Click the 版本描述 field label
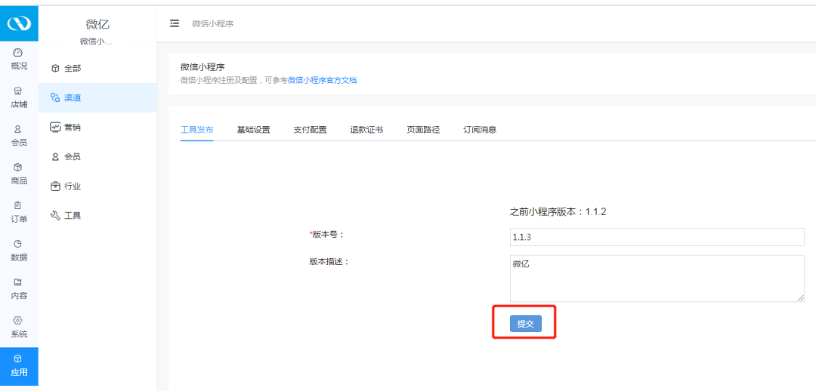The image size is (816, 391). [329, 261]
